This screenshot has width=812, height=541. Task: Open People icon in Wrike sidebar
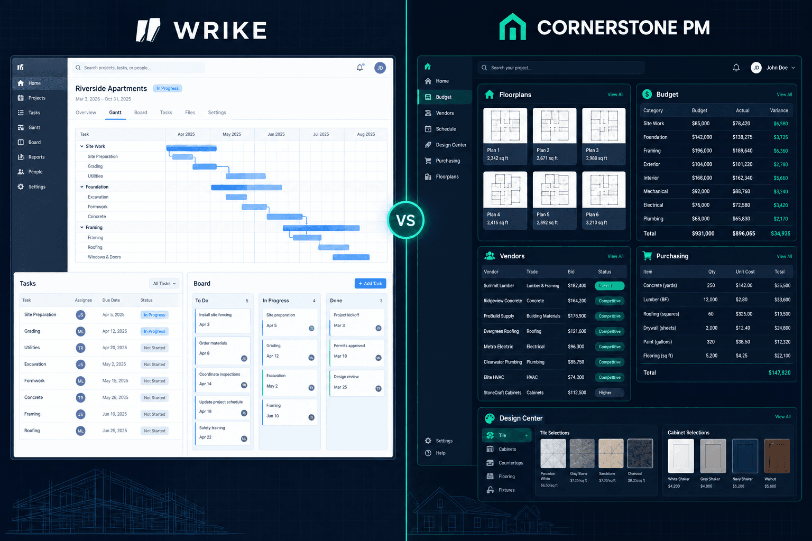tap(21, 172)
